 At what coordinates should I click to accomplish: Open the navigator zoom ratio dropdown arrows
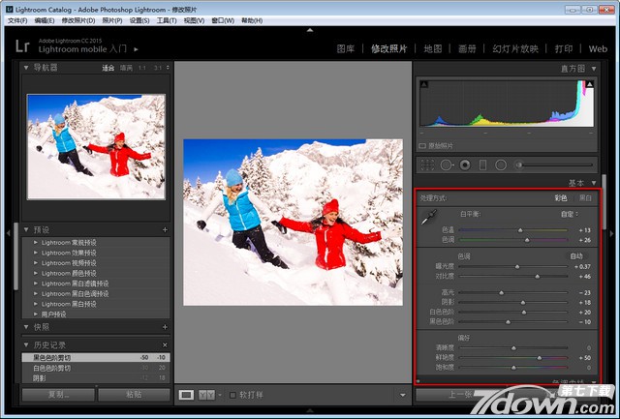click(x=168, y=68)
